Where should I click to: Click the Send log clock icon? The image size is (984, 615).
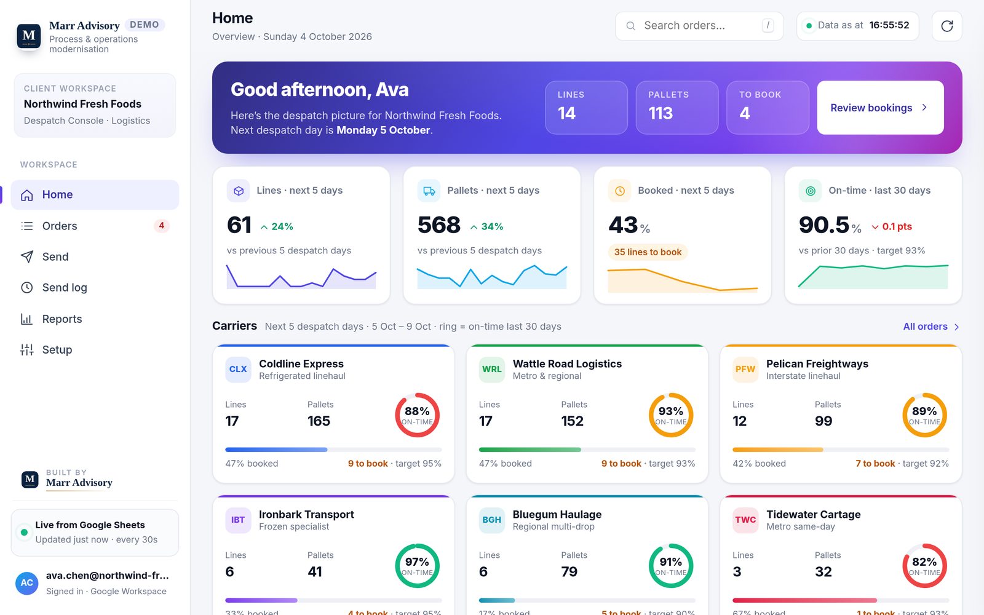tap(27, 287)
